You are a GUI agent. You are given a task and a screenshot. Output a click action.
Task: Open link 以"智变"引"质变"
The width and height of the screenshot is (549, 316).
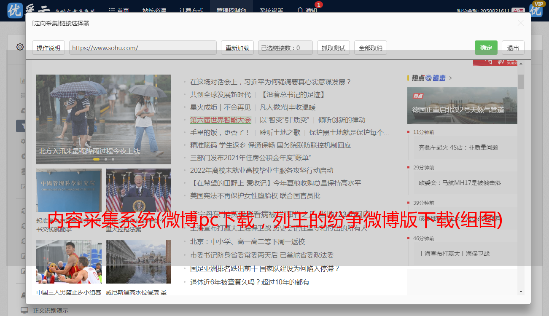[285, 120]
